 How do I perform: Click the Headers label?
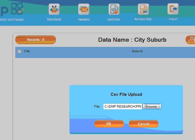(84, 19)
